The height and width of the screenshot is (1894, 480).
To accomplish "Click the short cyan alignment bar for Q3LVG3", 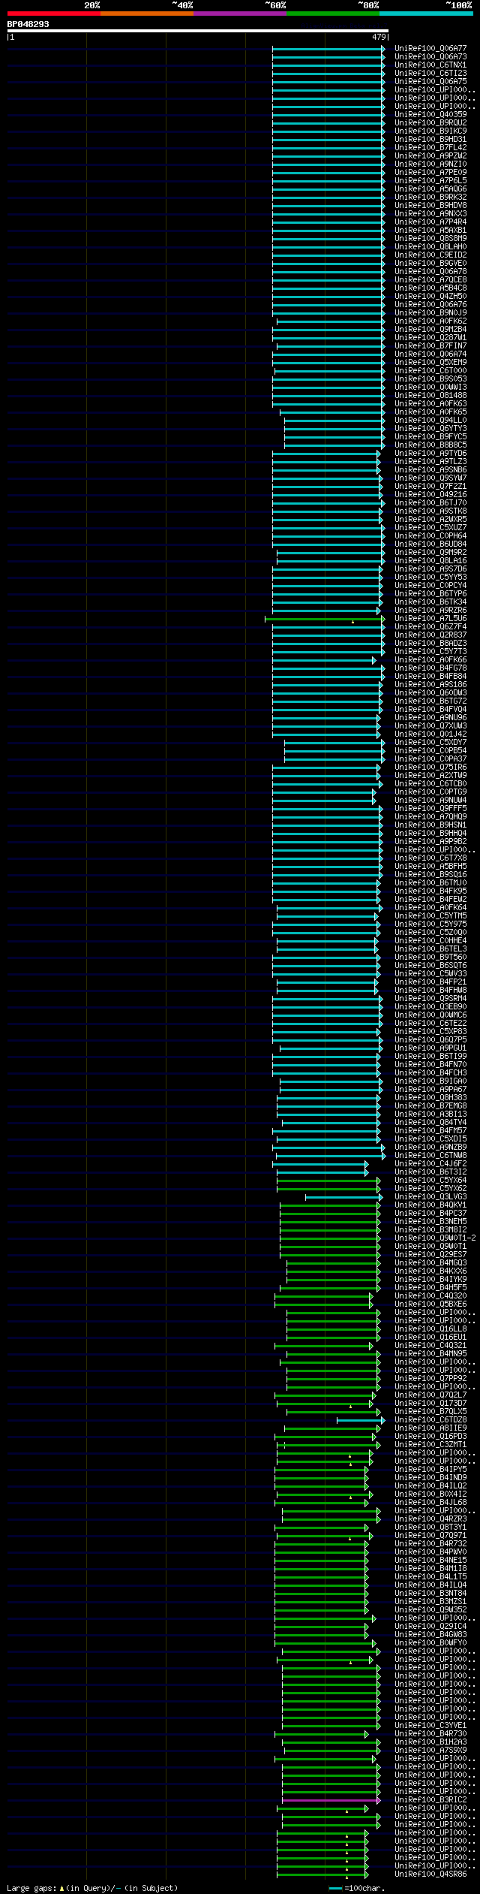I will point(343,1197).
